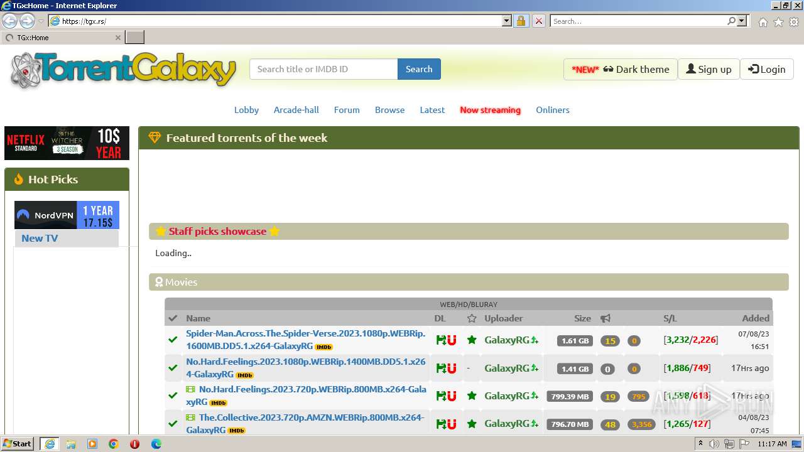Open No.Hard.Feelings 1080p torrent link

[306, 368]
